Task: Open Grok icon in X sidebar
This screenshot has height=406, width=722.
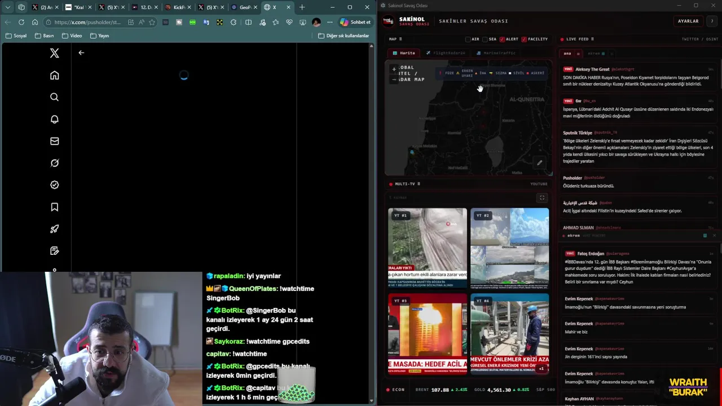Action: click(x=54, y=163)
